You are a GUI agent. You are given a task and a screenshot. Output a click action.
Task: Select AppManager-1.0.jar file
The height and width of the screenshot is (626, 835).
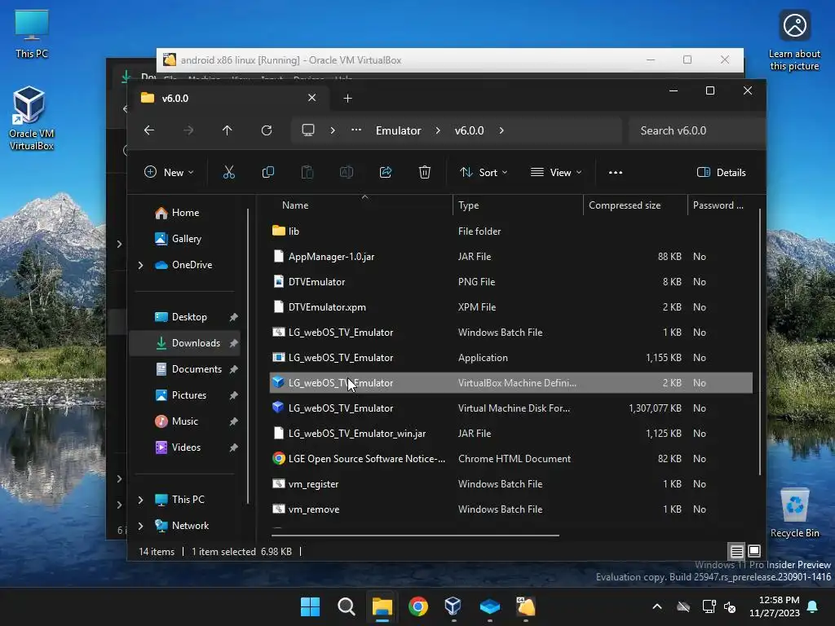(x=511, y=257)
